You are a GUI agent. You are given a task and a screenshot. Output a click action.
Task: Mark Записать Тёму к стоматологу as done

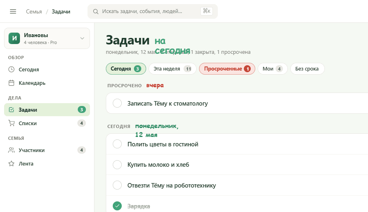[x=117, y=103]
